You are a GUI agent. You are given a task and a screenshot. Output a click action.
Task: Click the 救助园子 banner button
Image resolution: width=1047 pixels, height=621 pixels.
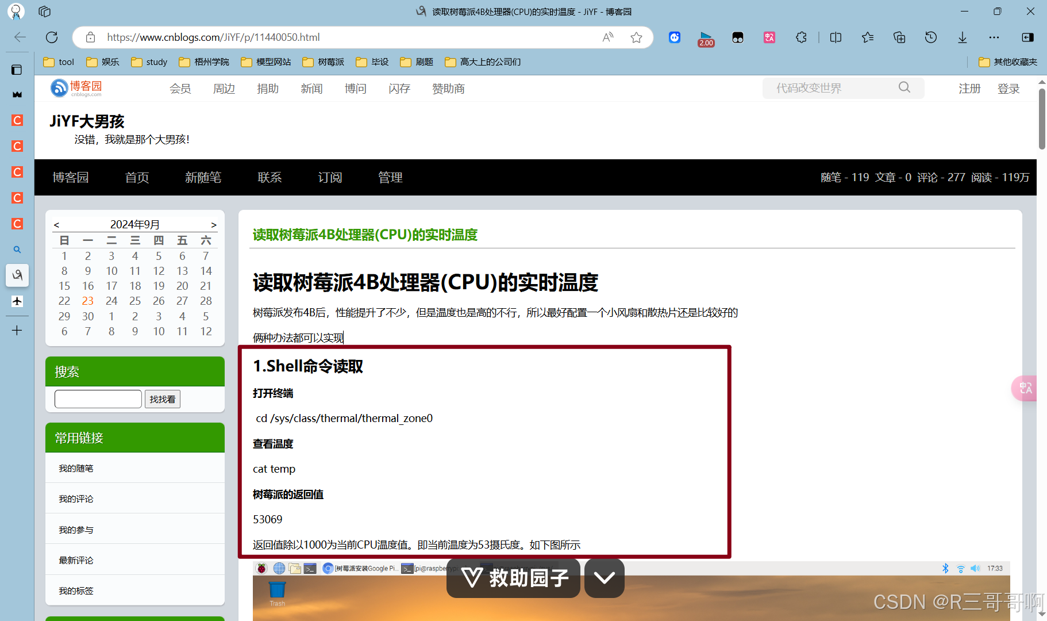pos(513,578)
